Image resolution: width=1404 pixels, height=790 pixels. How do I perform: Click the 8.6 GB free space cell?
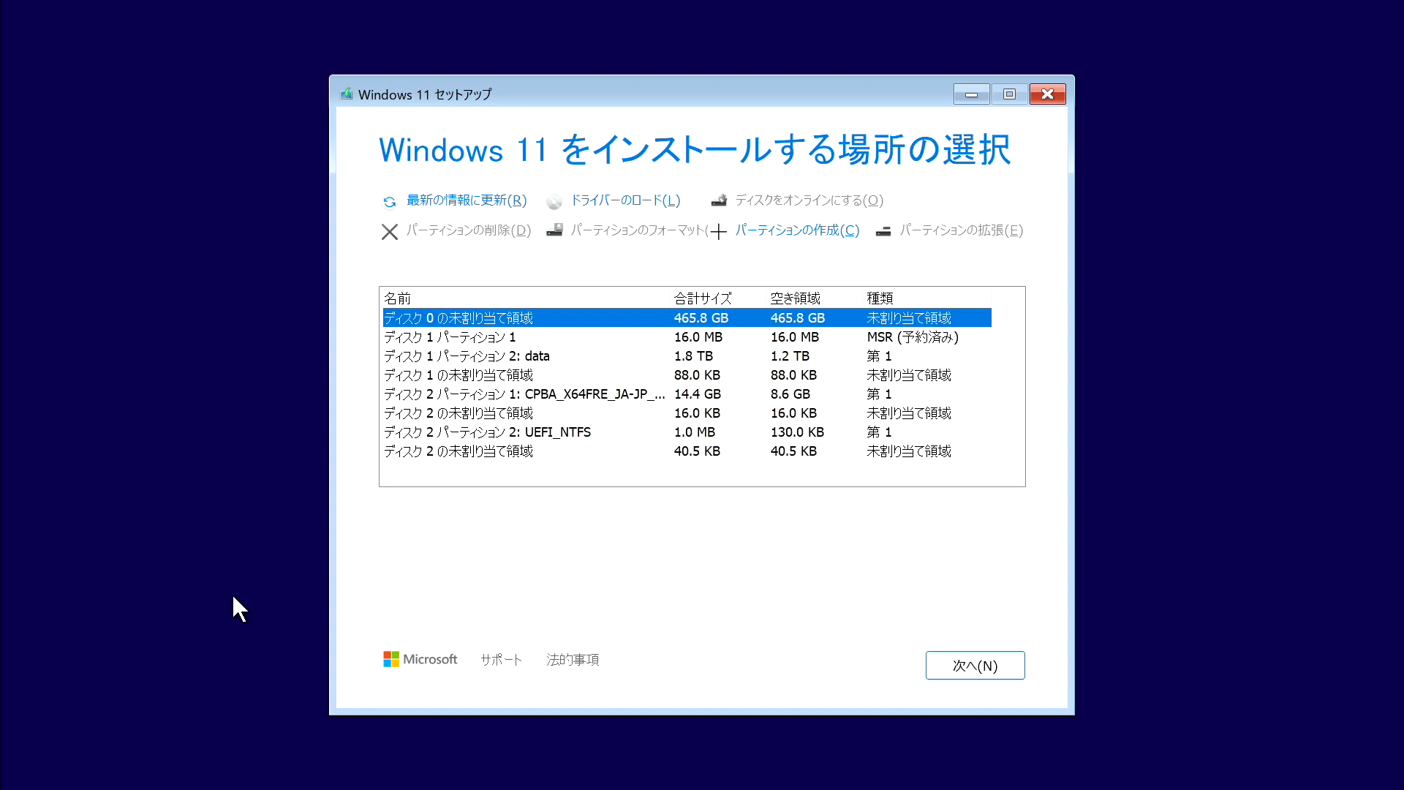[x=790, y=394]
